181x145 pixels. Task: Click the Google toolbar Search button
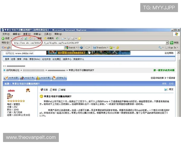70,47
